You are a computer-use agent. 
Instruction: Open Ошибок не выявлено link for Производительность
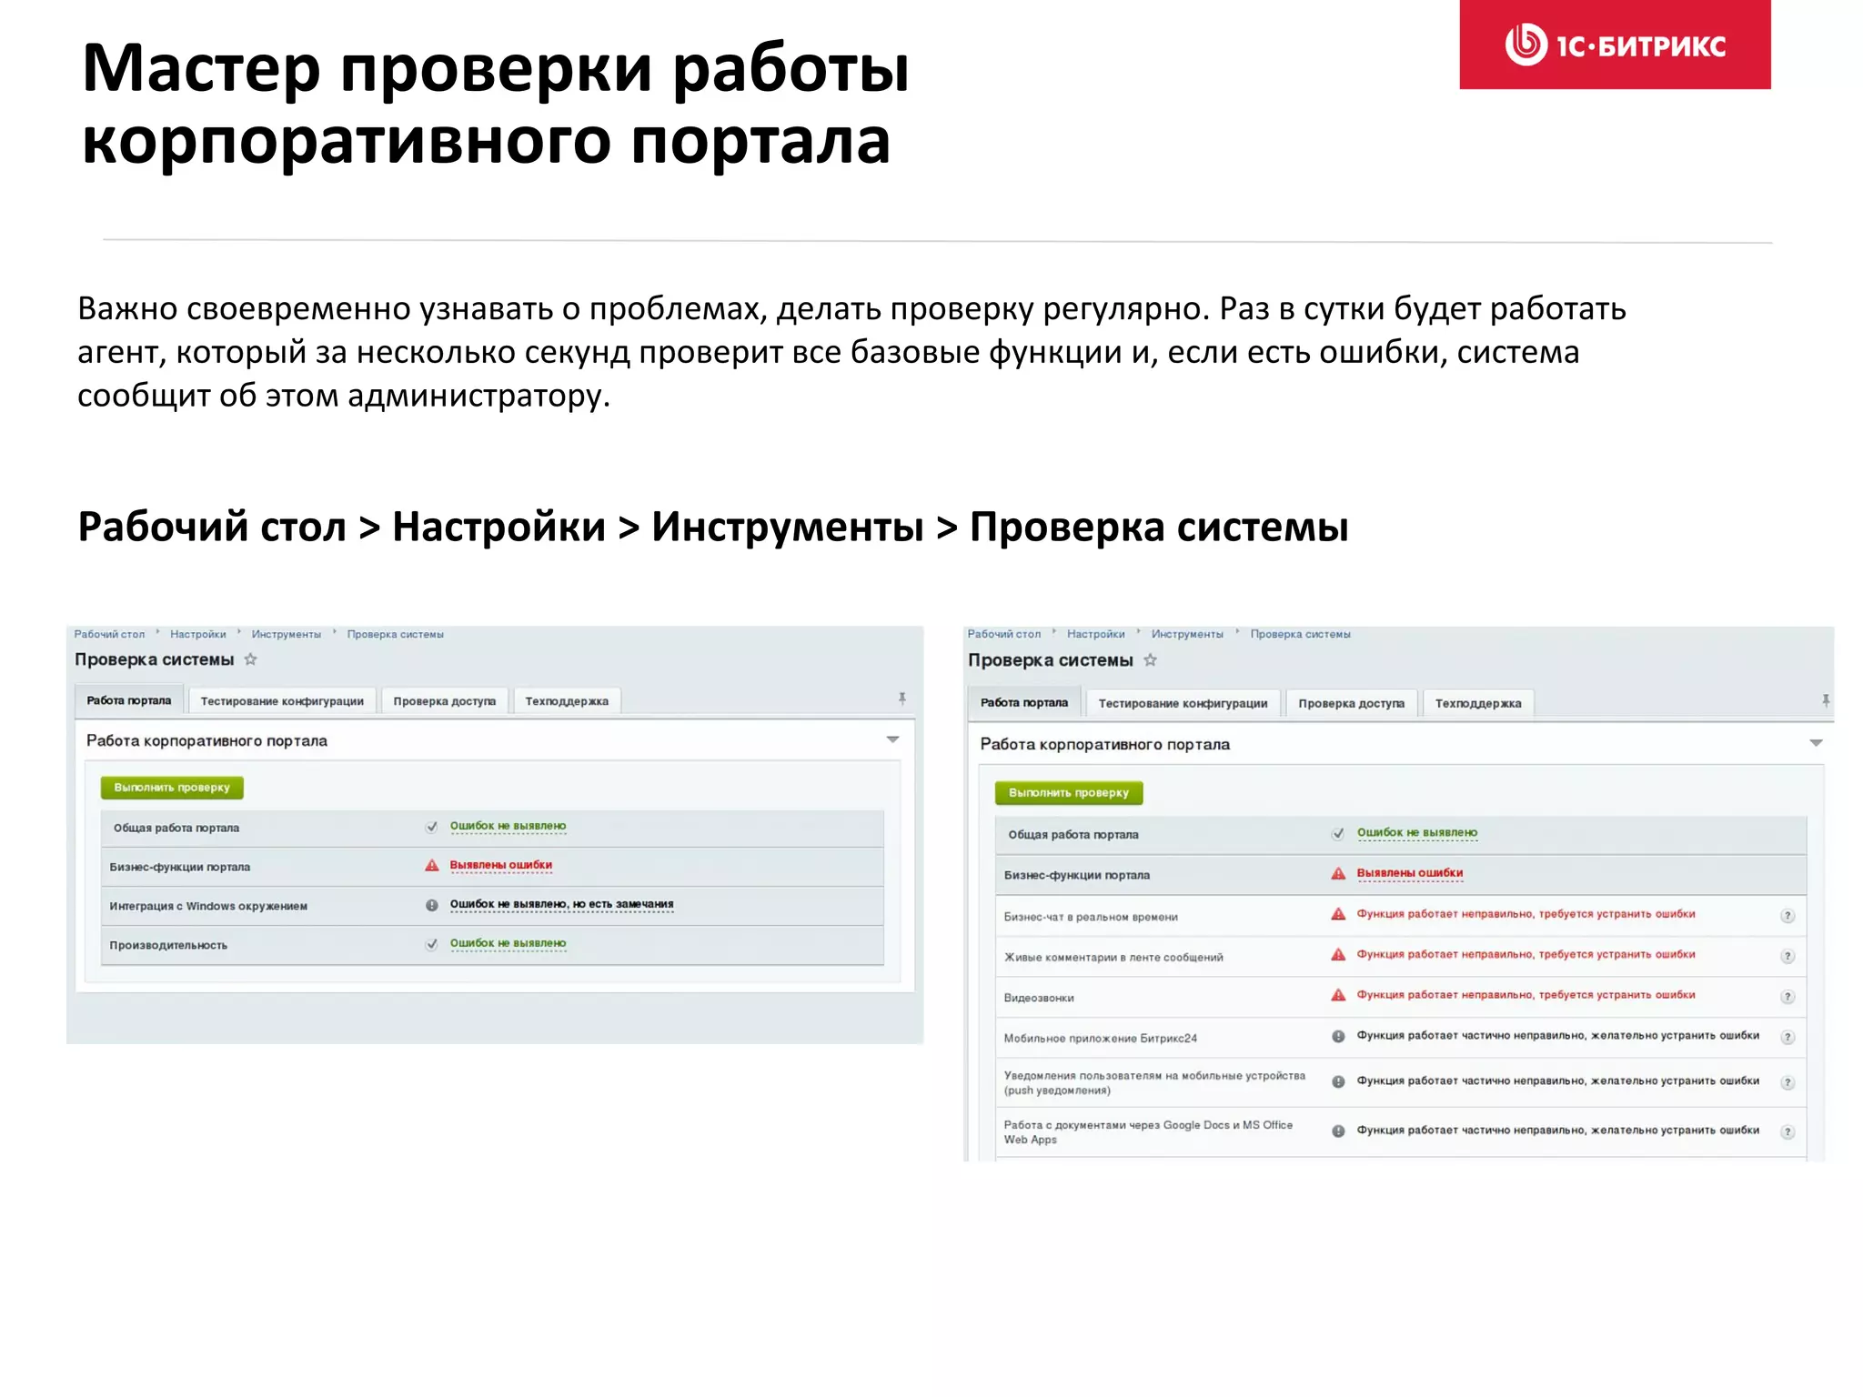[508, 943]
